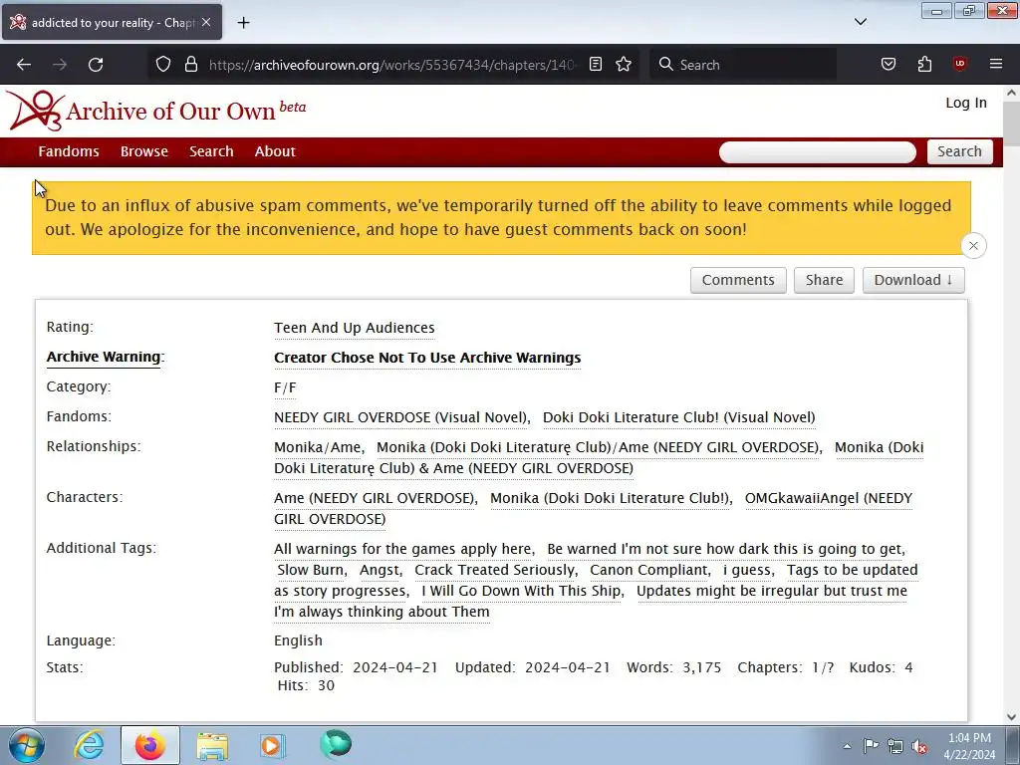
Task: Open the F/F category tag
Action: tap(285, 387)
